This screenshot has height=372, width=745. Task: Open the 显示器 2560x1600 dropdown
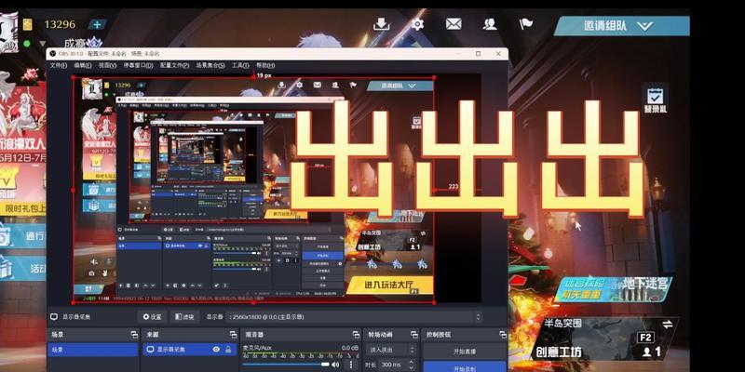[355, 316]
